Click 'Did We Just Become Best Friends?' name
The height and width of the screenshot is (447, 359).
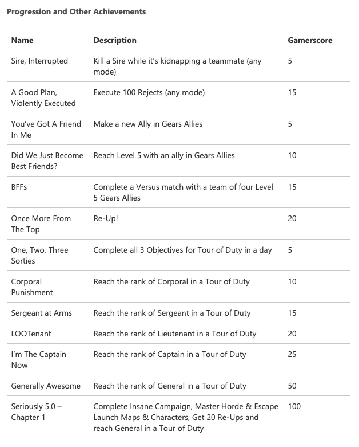click(47, 160)
